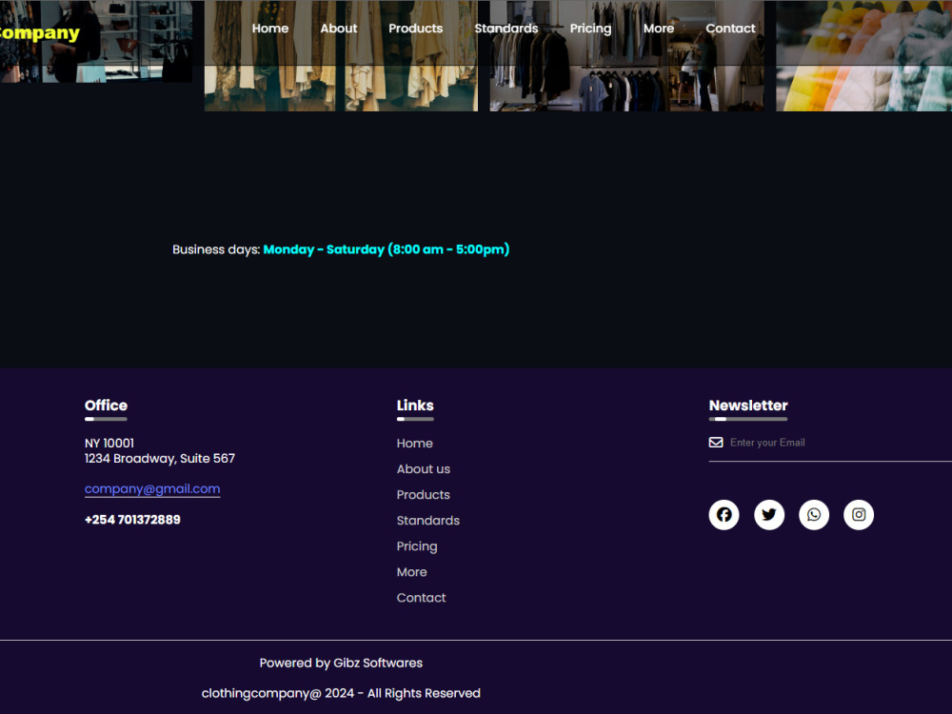Open Standards in top navigation
The width and height of the screenshot is (952, 714).
(x=506, y=29)
